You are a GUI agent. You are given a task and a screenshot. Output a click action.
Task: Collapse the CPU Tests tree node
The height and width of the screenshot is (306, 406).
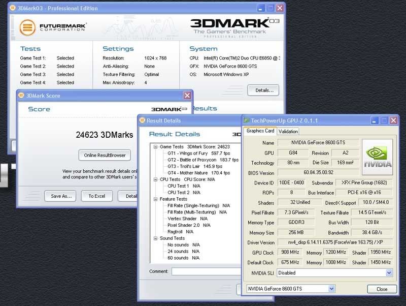click(155, 179)
